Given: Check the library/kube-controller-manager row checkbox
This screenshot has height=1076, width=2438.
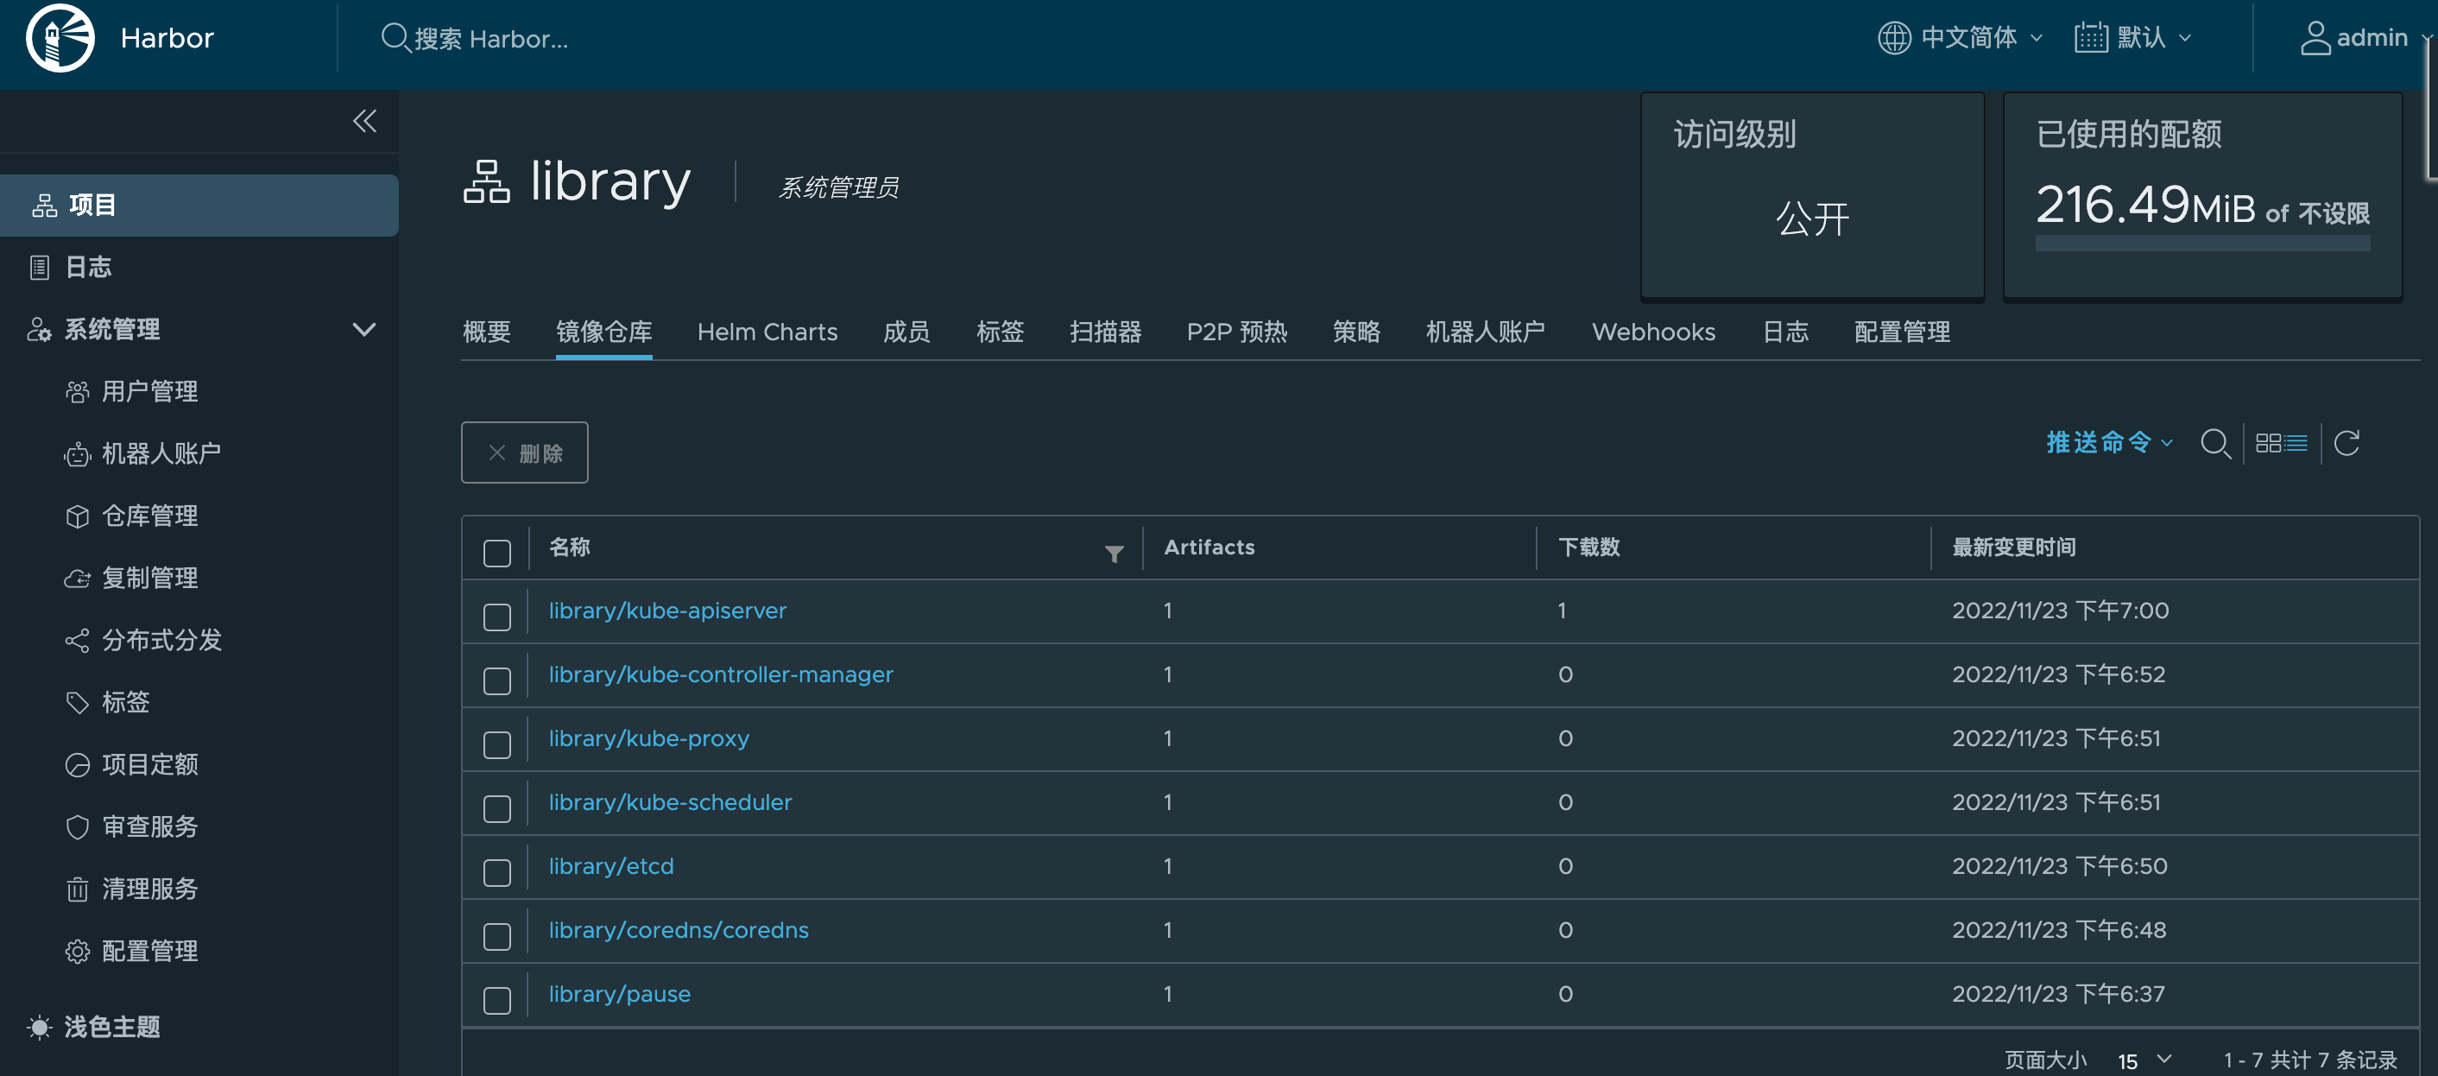Looking at the screenshot, I should pos(497,681).
